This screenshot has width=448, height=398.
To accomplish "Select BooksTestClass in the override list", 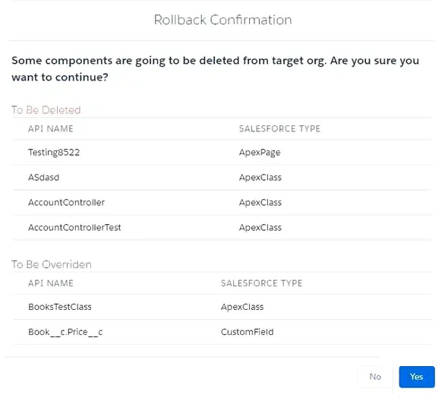I will point(60,307).
